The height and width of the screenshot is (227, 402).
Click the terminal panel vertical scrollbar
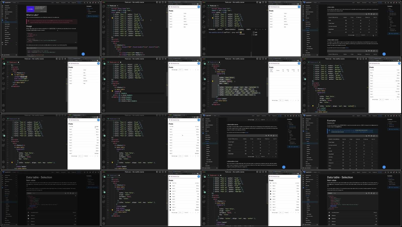251,54
